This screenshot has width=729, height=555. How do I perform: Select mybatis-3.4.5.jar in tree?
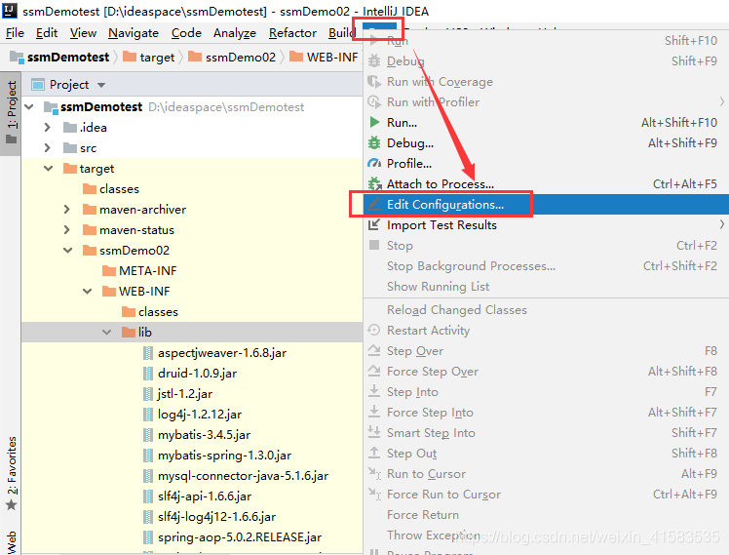tap(204, 434)
